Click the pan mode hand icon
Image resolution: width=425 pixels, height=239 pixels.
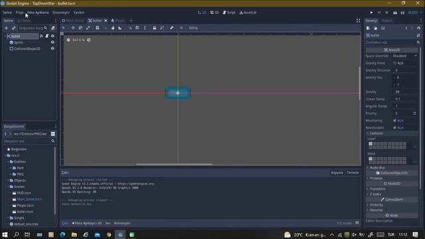(x=113, y=28)
